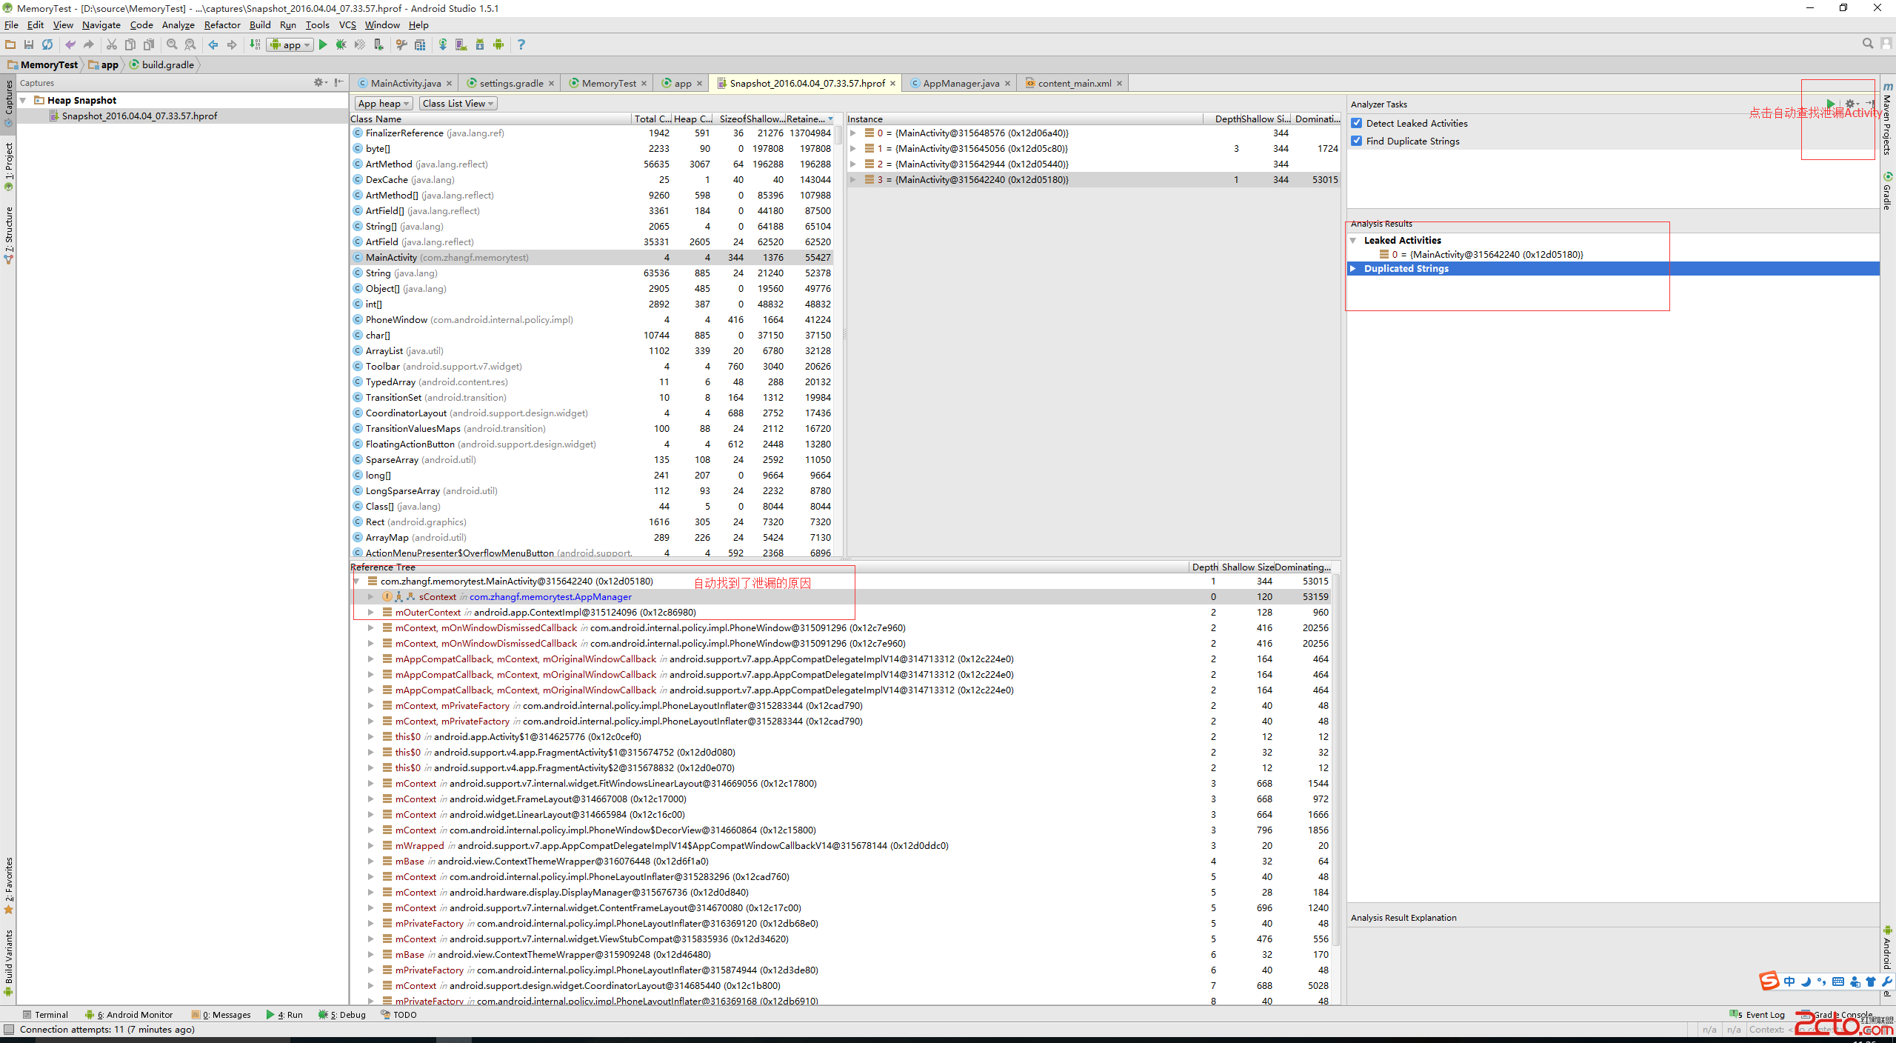Click the Debug app bug icon
The height and width of the screenshot is (1043, 1896).
click(341, 44)
